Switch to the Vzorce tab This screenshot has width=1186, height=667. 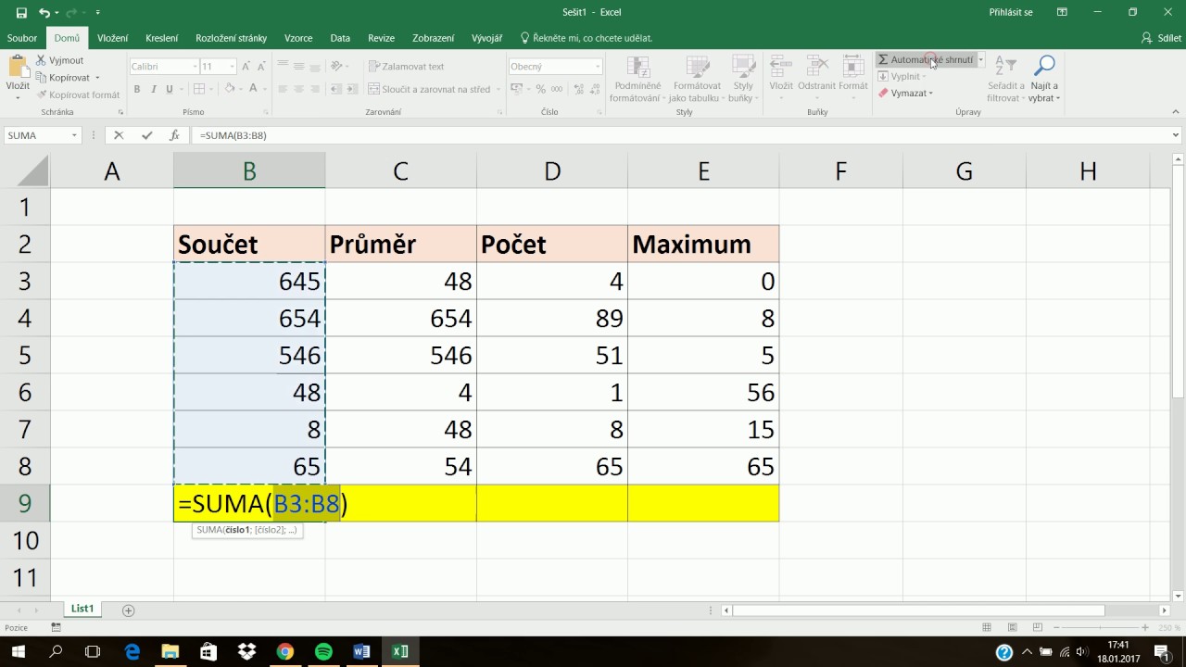(x=298, y=38)
